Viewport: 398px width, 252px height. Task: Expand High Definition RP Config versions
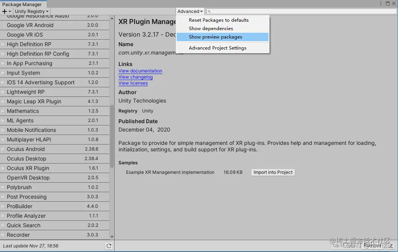[x=3, y=54]
